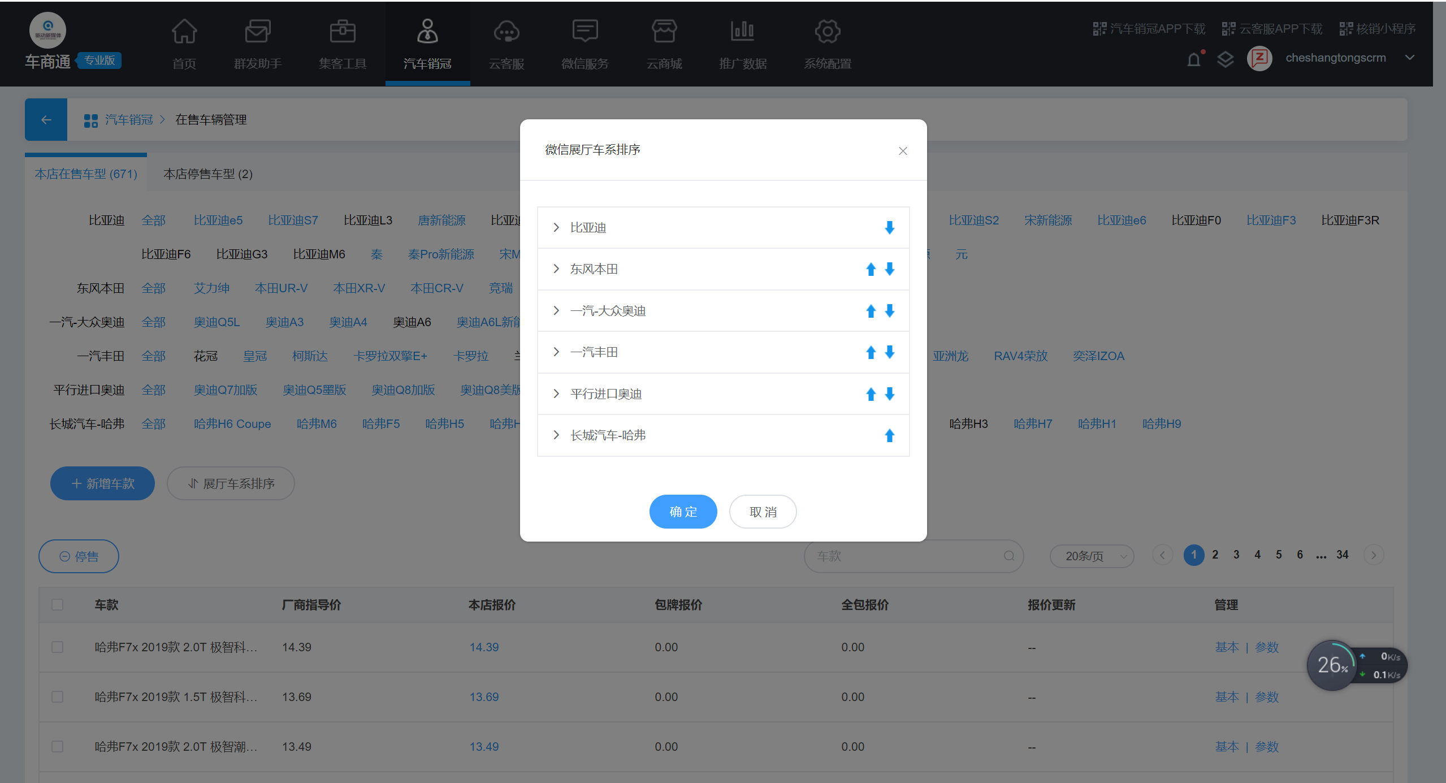Click search icon in 车款 field

tap(1008, 556)
